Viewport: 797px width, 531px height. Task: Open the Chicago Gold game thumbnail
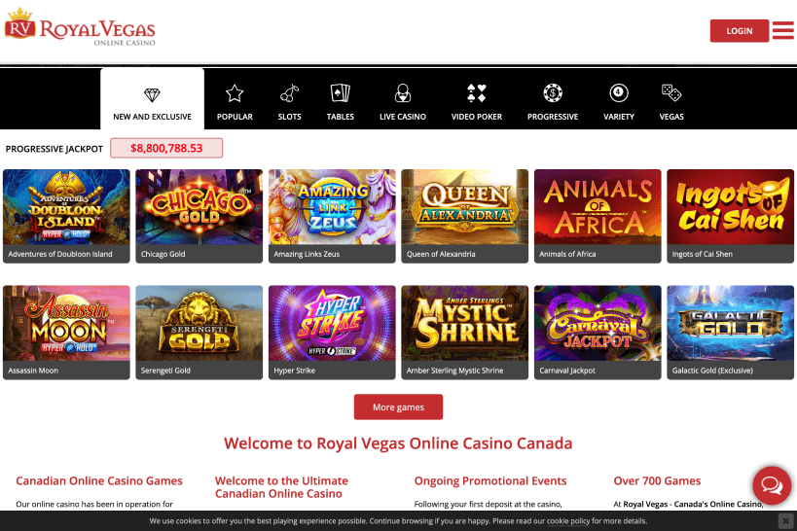199,217
